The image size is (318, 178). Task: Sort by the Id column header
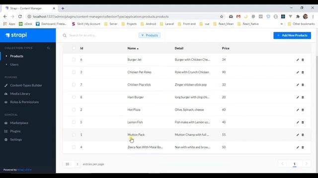(81, 48)
